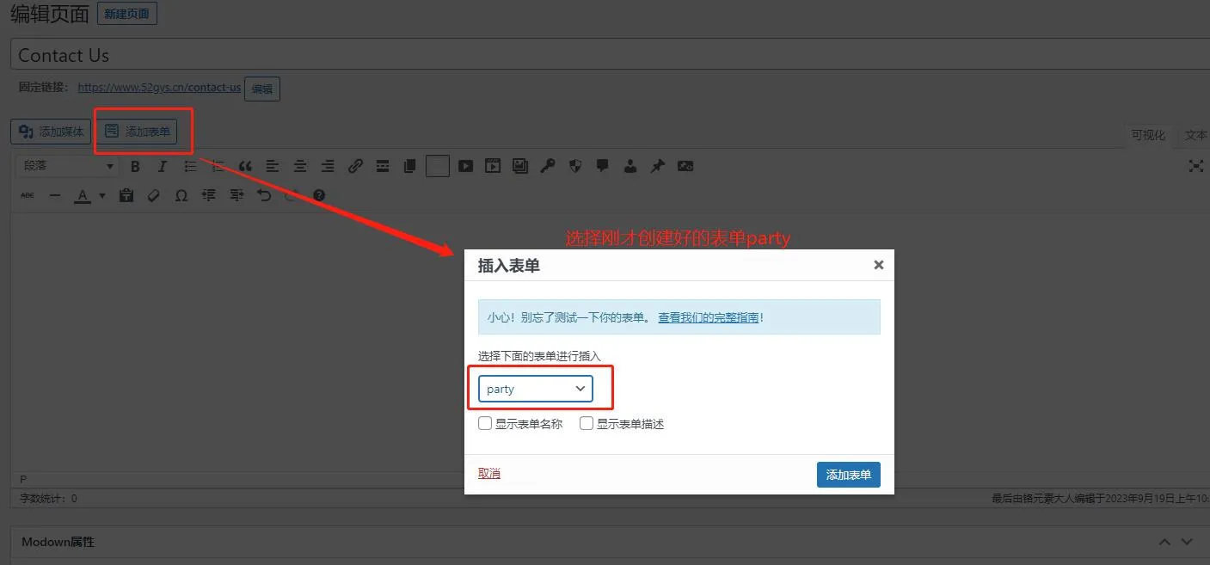Apply italic formatting in the toolbar
This screenshot has height=565, width=1210.
(162, 166)
